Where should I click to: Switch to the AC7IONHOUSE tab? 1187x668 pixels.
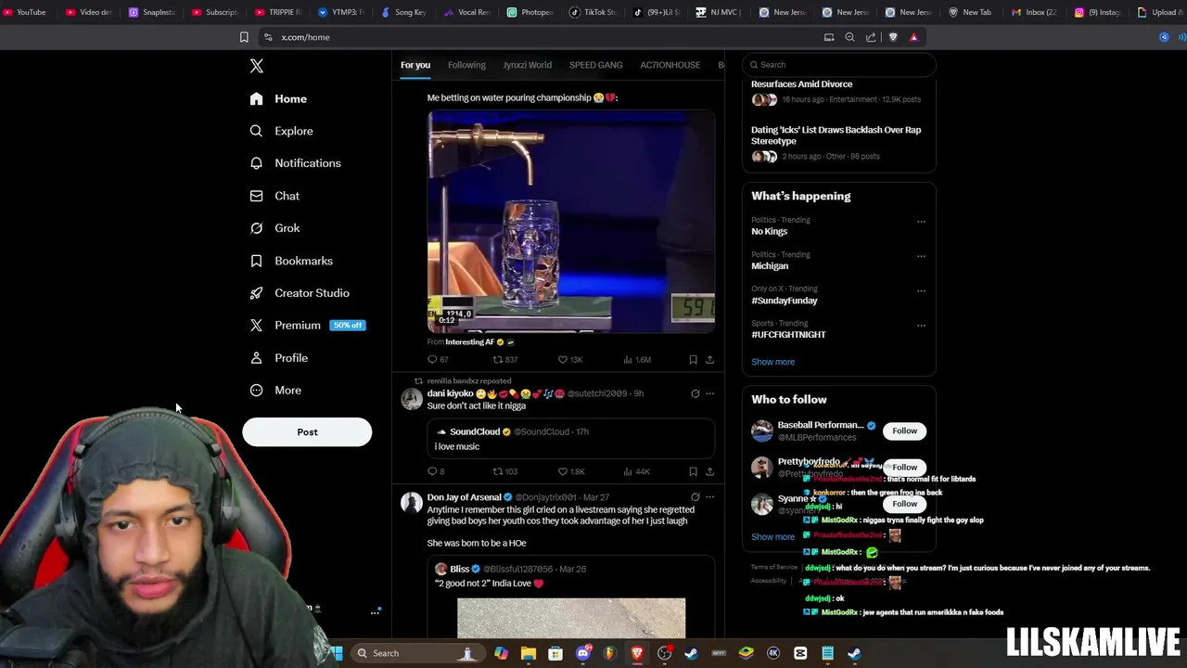click(670, 65)
